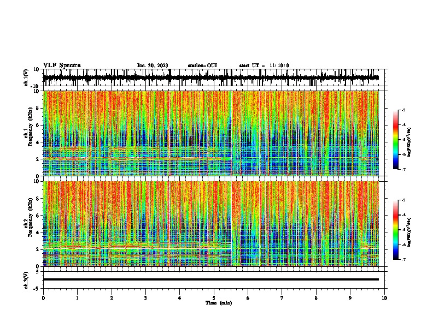
Task: Click the '6' kHz tick of ch.2 spectrogram
Action: (x=38, y=215)
